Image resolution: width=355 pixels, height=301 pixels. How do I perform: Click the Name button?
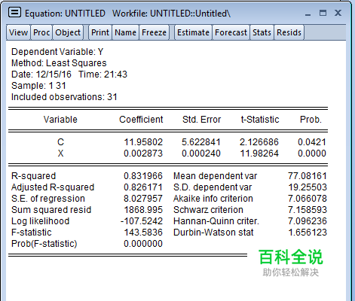pyautogui.click(x=125, y=32)
